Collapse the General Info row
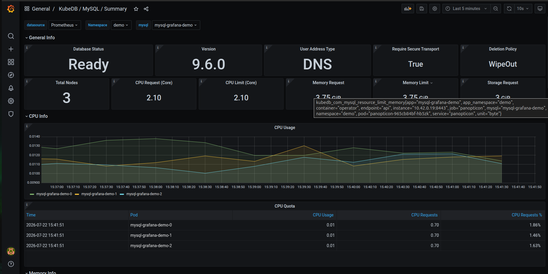Image resolution: width=548 pixels, height=274 pixels. pos(40,37)
